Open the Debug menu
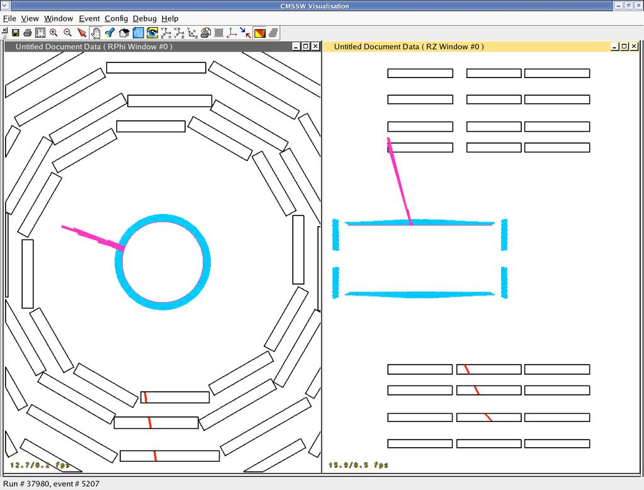This screenshot has height=490, width=644. [x=145, y=18]
